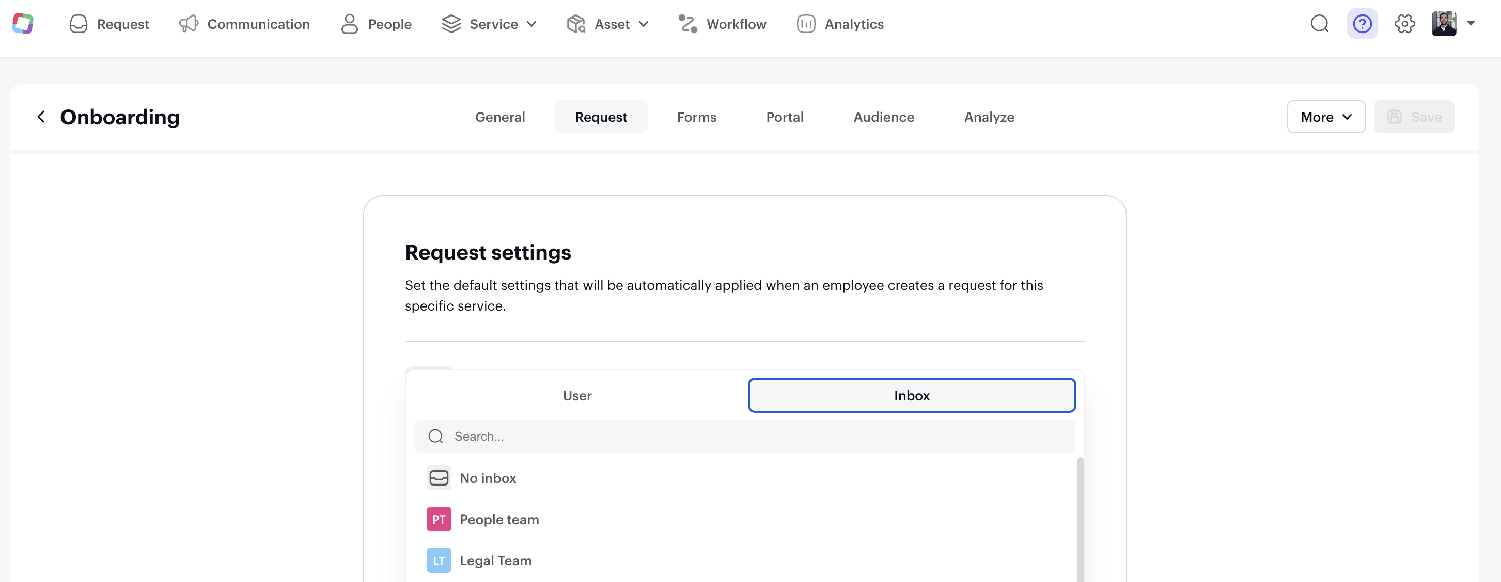
Task: Click the Analytics chart icon
Action: coord(806,24)
